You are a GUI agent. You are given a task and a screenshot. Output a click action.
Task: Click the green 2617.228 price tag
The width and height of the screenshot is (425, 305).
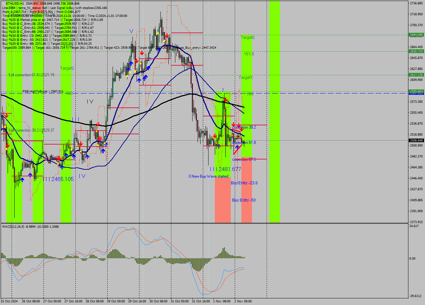pyautogui.click(x=416, y=75)
